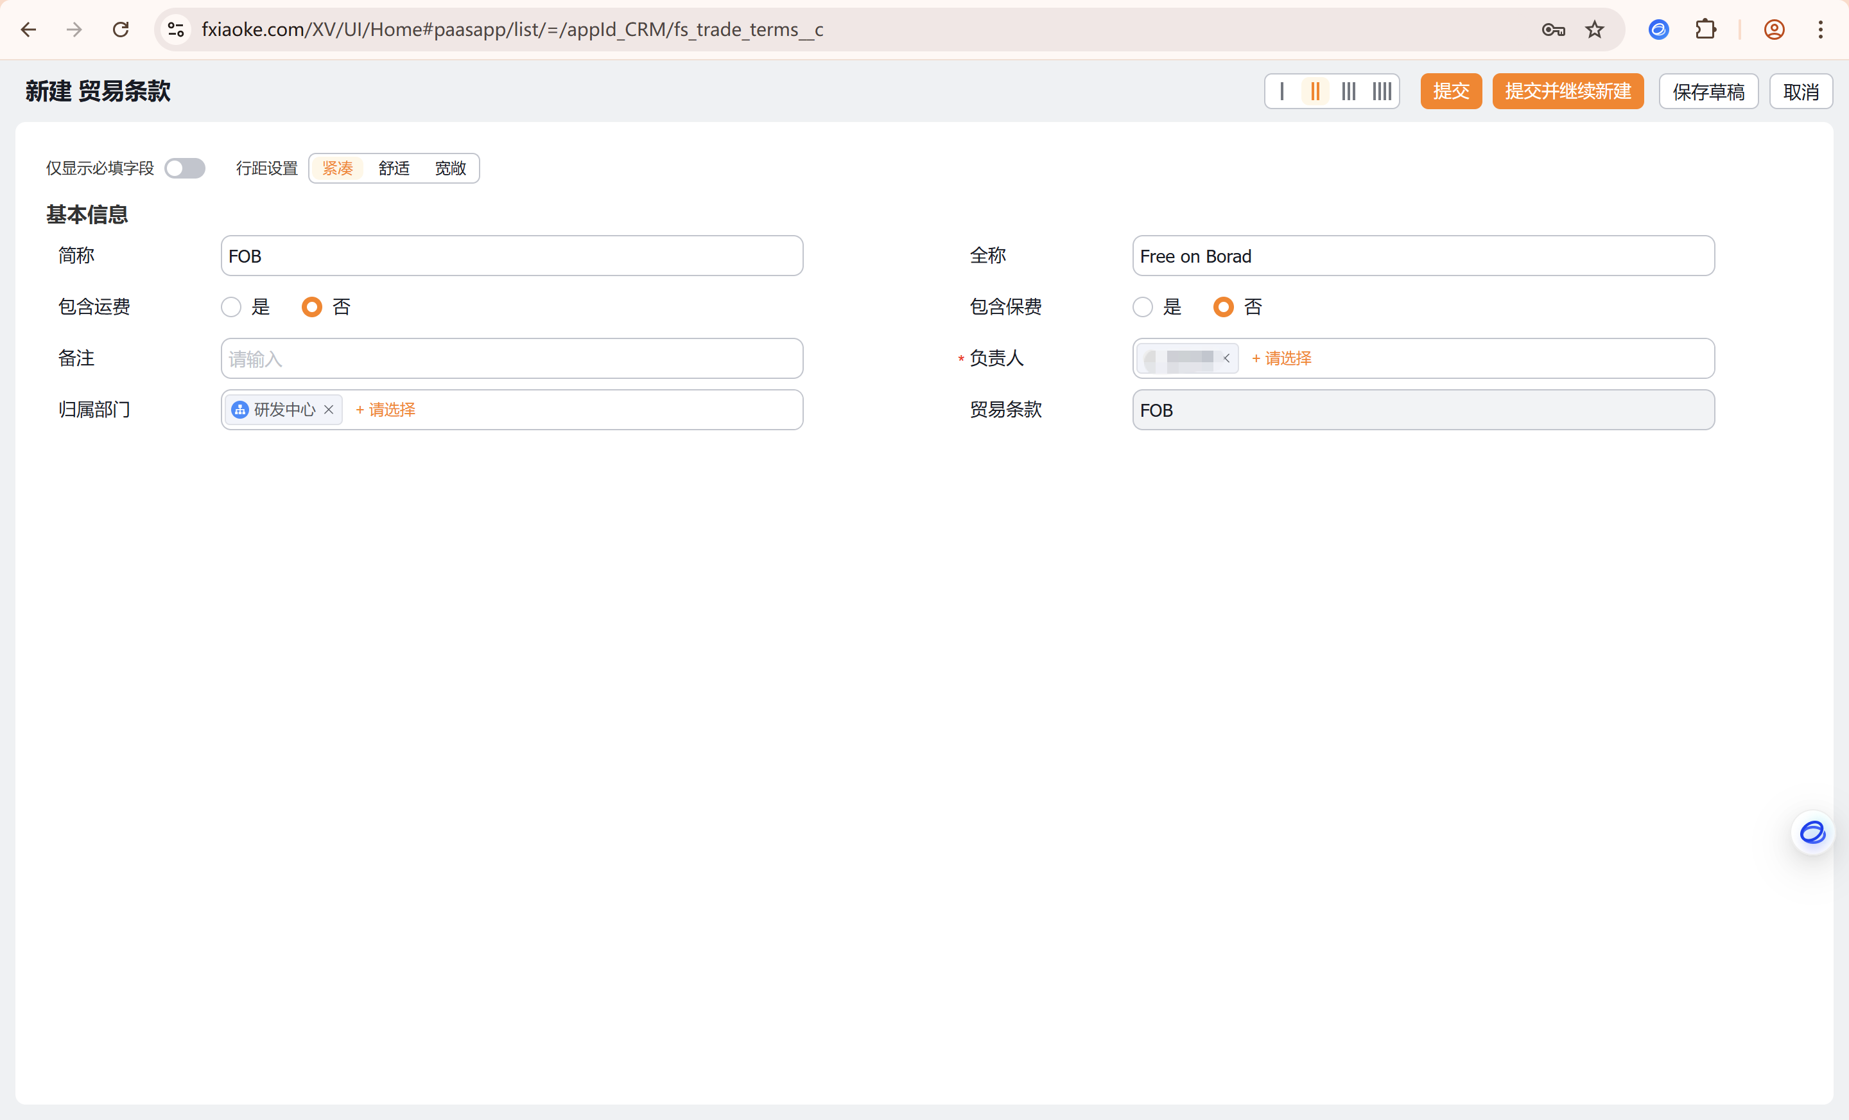Viewport: 1849px width, 1120px height.
Task: Toggle 仅显示必填字段 switch
Action: (185, 168)
